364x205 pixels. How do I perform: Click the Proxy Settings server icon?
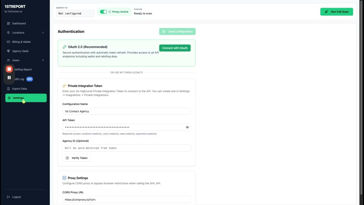(x=64, y=178)
